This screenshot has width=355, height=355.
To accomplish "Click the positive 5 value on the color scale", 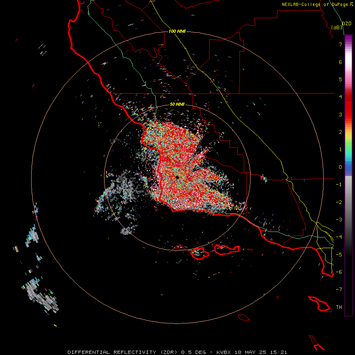I will (x=340, y=79).
